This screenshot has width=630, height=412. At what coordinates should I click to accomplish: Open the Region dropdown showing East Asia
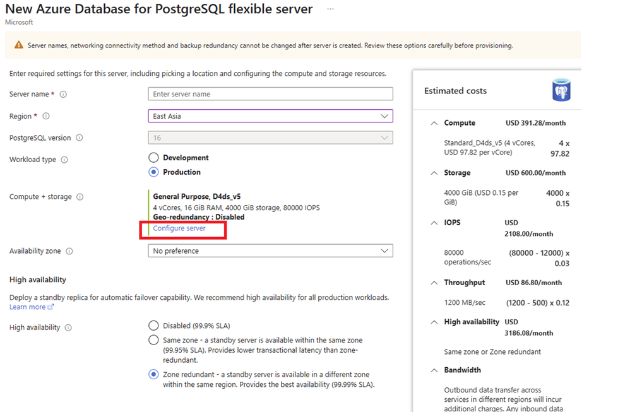pos(270,116)
